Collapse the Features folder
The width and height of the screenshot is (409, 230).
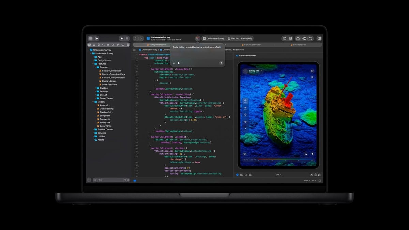pyautogui.click(x=93, y=64)
